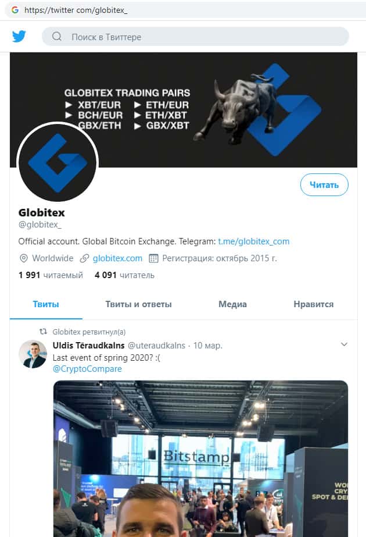The height and width of the screenshot is (537, 366).
Task: Open the Медиа tab
Action: point(232,304)
